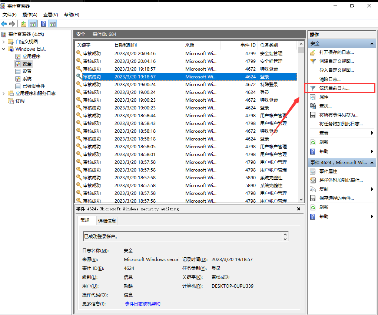Open 筛选当前日志 to filter the log
The width and height of the screenshot is (378, 315).
(x=334, y=88)
